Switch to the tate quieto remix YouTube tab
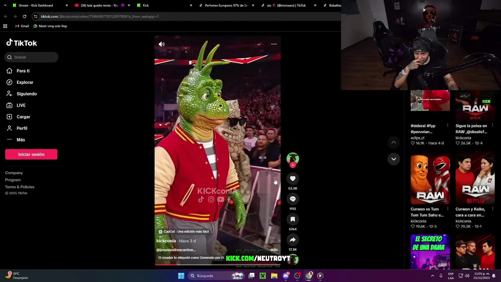501x282 pixels. point(99,5)
